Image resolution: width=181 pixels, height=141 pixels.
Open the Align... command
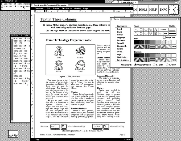120,54
